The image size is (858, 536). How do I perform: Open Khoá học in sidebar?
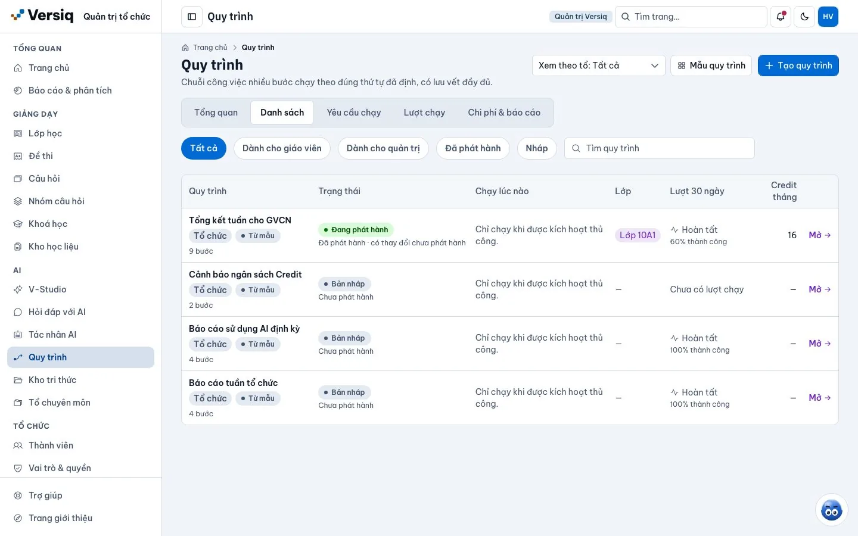tap(80, 224)
